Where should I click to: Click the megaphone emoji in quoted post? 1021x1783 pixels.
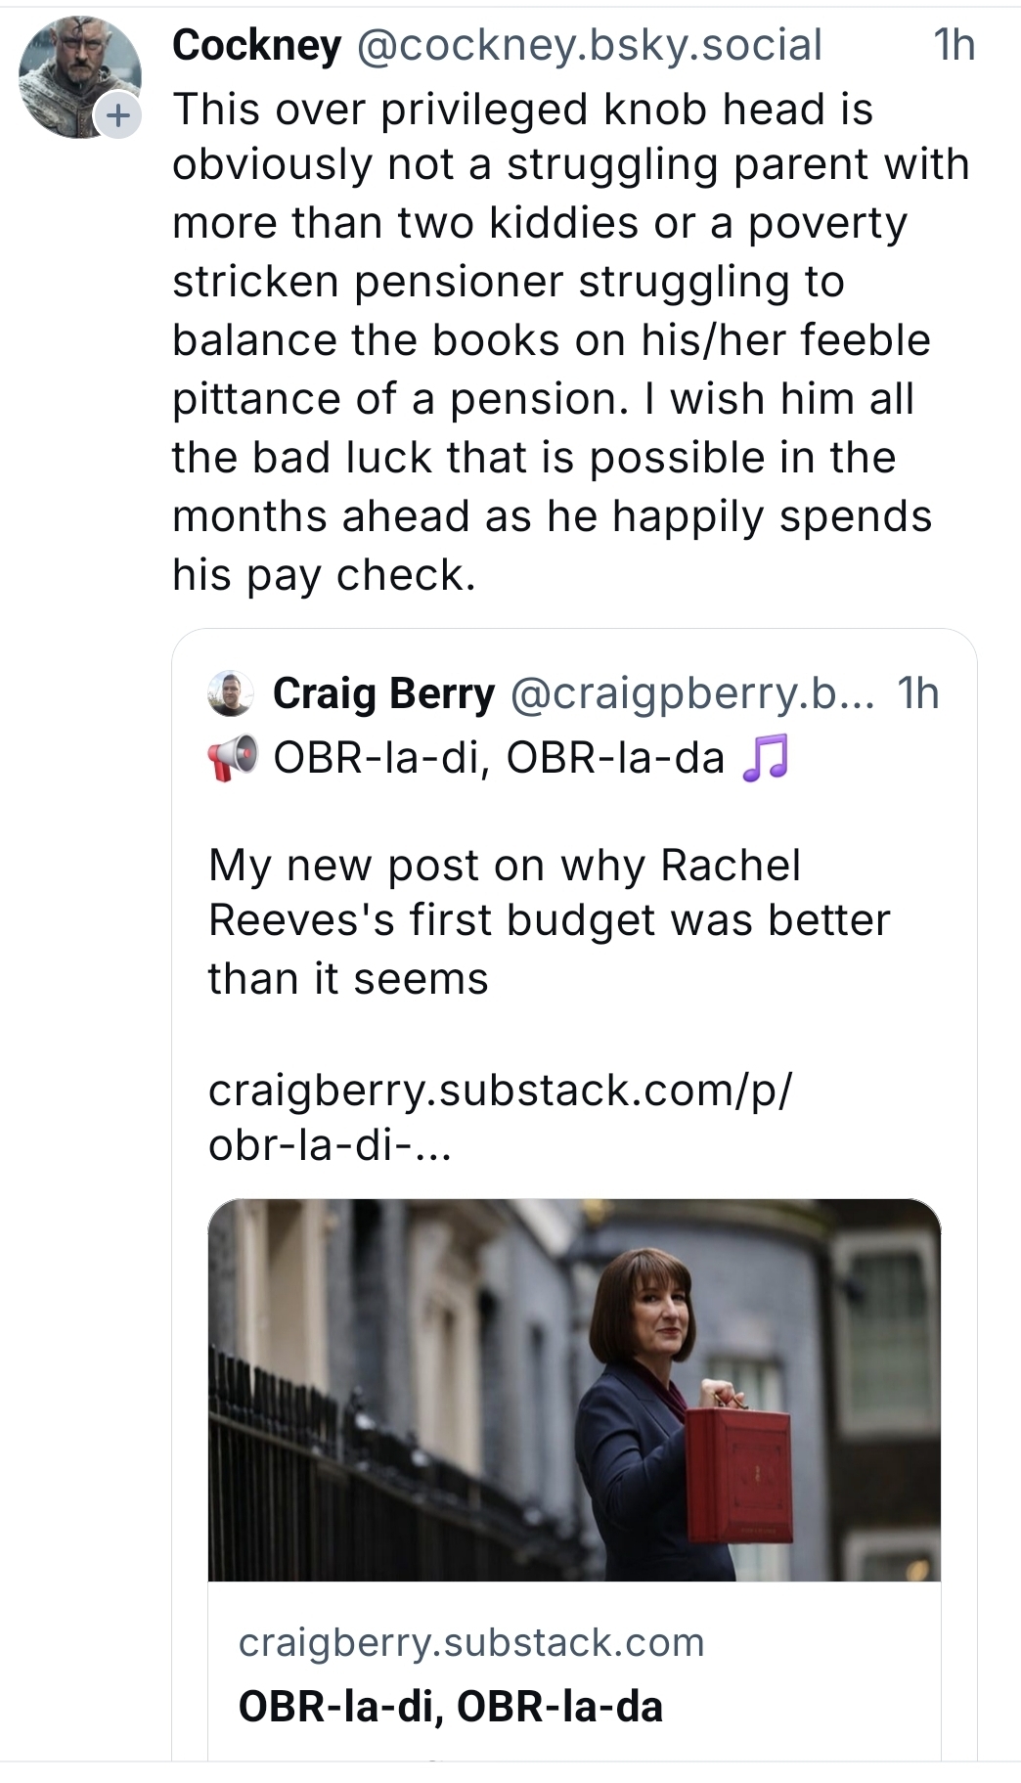coord(233,759)
